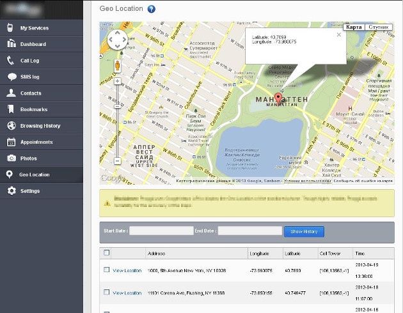Click the Bookmarks ribbon icon
The height and width of the screenshot is (313, 403).
coord(10,109)
